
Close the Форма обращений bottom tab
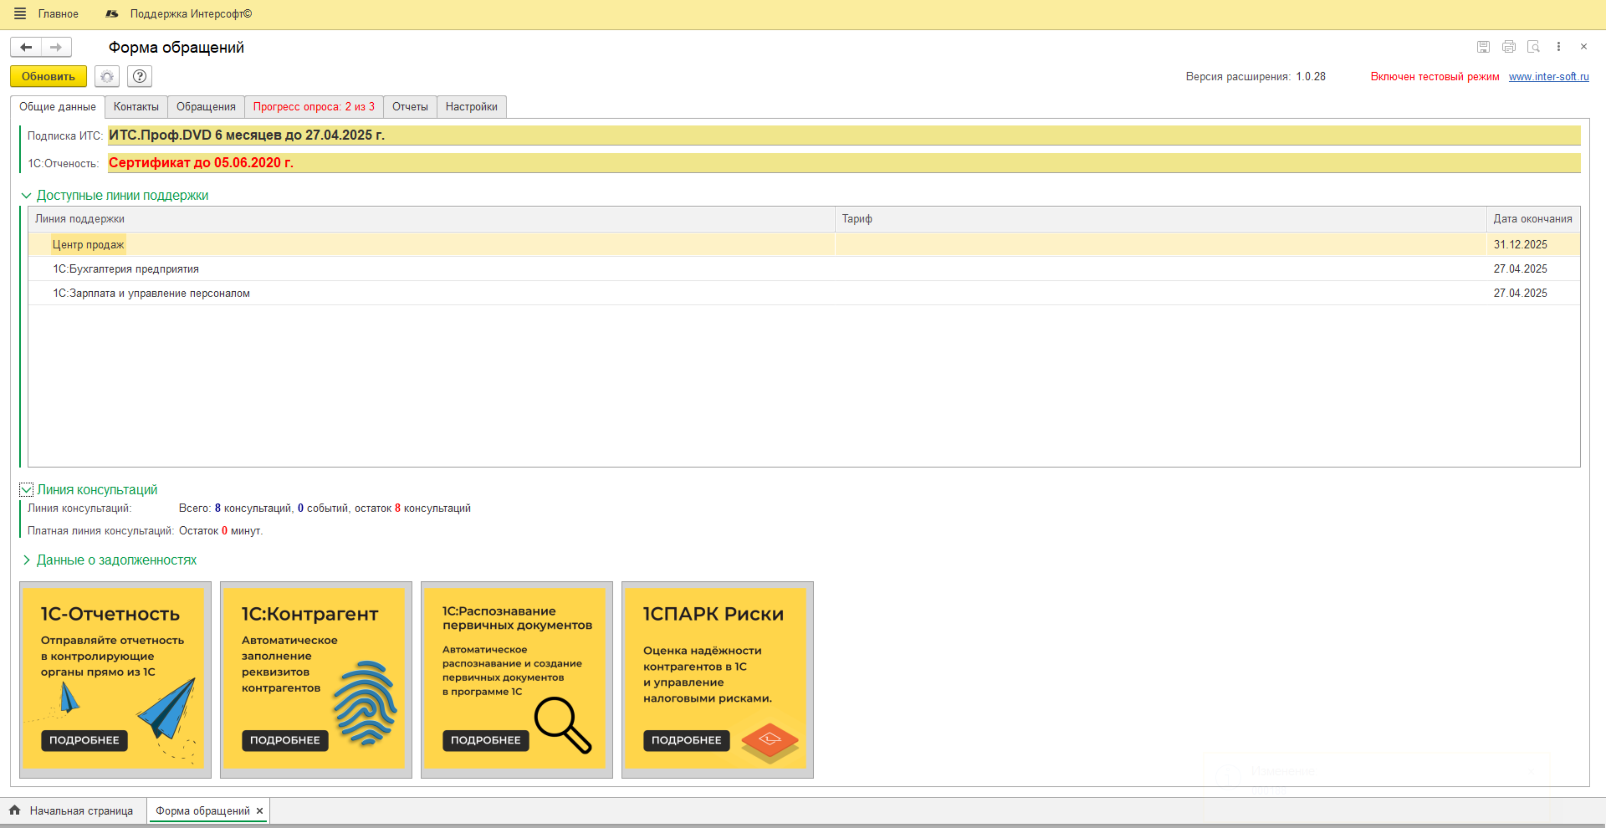[260, 811]
